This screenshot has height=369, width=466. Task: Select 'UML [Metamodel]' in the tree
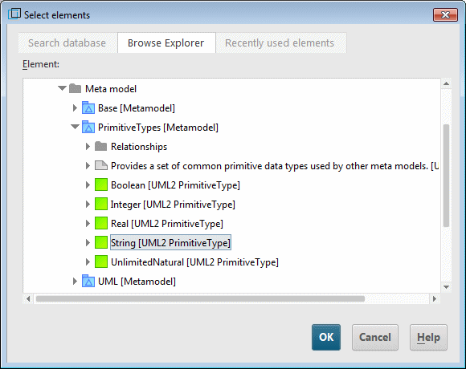tap(137, 282)
